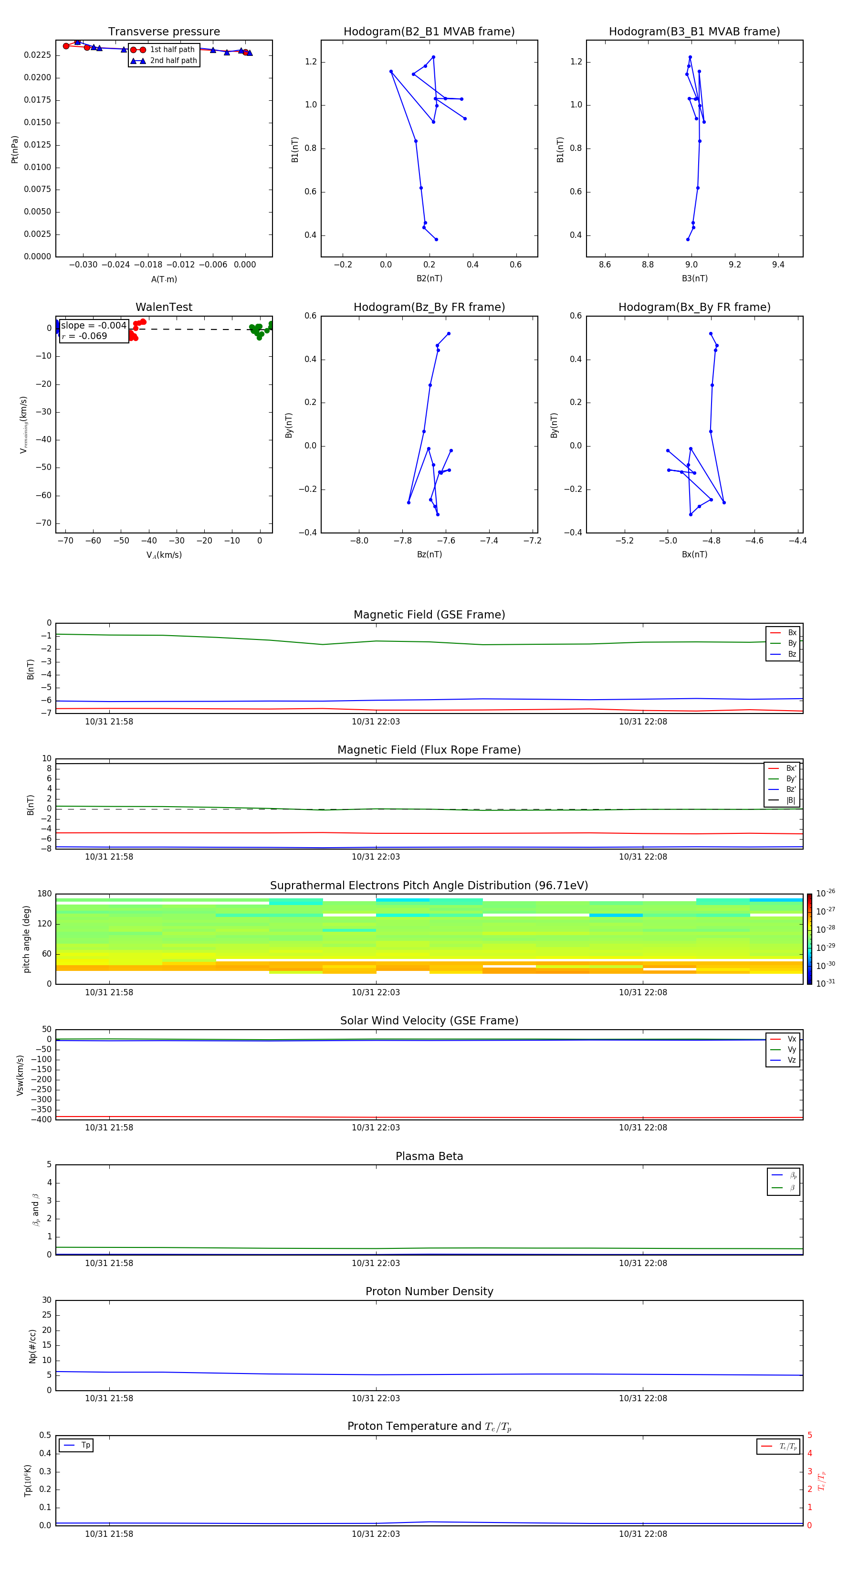
Task: Select the "slope = -0.004" annotation
Action: (94, 326)
